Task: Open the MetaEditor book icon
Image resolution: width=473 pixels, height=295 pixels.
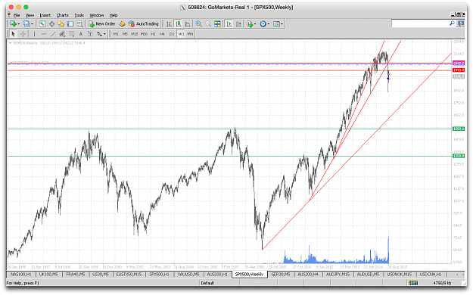Action: click(122, 24)
